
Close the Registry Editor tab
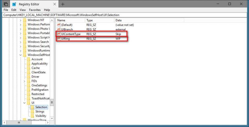54,4
